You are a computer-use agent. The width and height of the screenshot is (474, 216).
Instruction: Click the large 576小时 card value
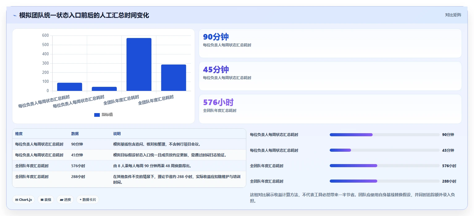218,102
